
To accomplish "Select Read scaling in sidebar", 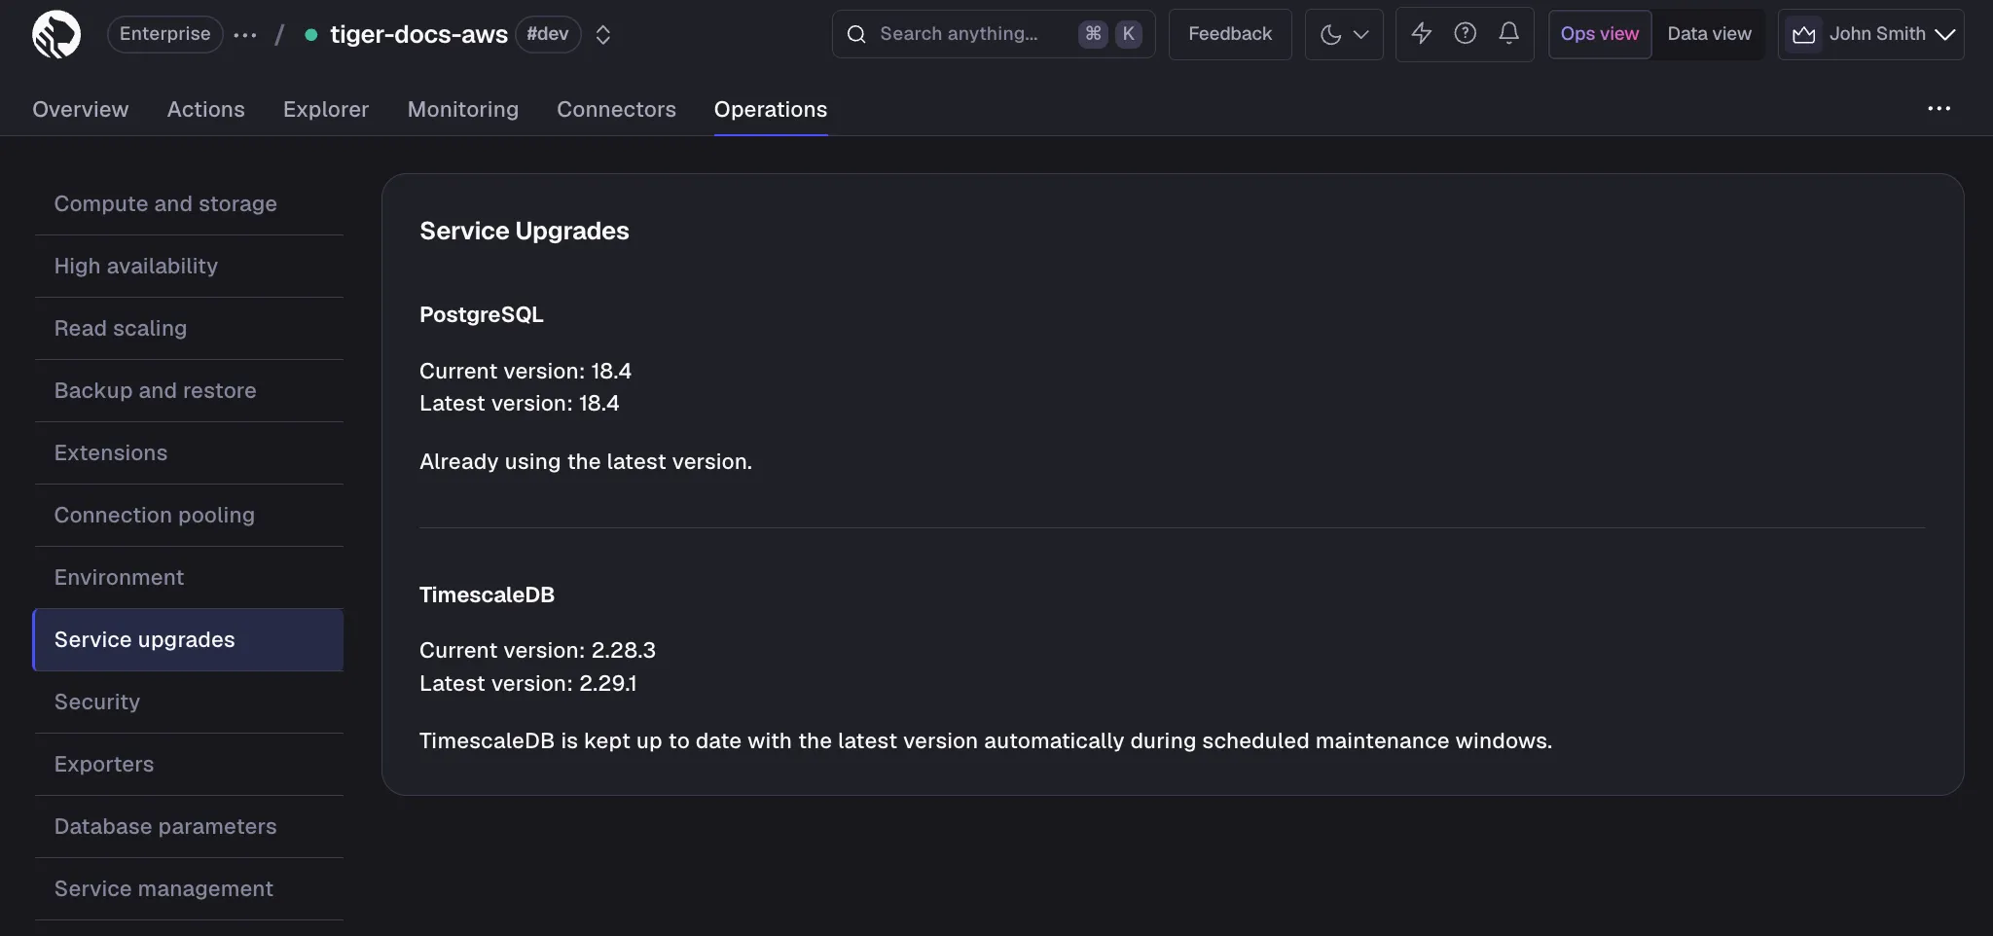I will point(189,328).
